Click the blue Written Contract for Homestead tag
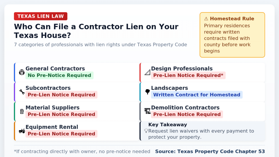The height and width of the screenshot is (157, 279). (197, 95)
